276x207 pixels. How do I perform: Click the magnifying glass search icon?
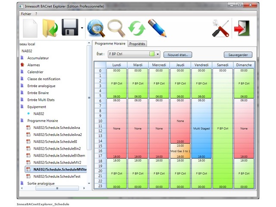pyautogui.click(x=116, y=29)
